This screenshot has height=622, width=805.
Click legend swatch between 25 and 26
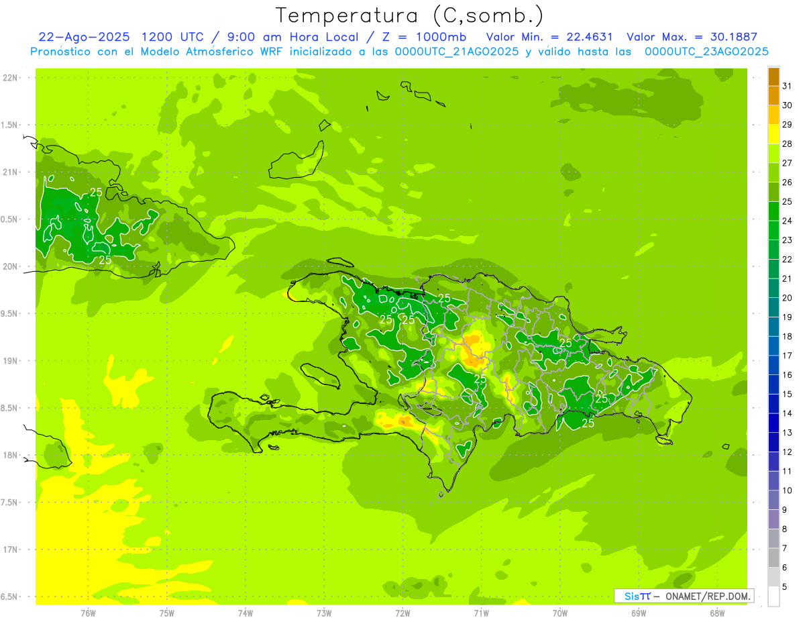click(x=773, y=191)
